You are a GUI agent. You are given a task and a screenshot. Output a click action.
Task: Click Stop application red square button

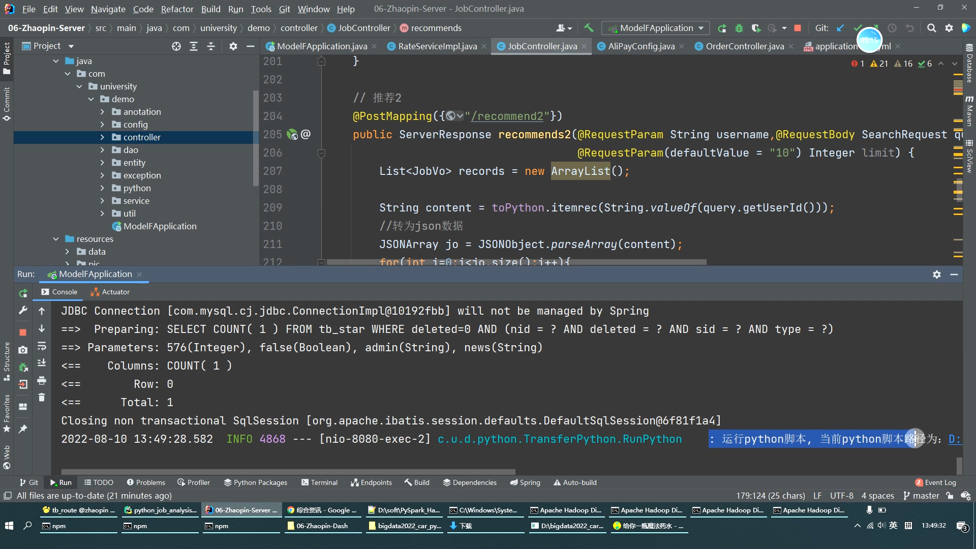click(22, 331)
